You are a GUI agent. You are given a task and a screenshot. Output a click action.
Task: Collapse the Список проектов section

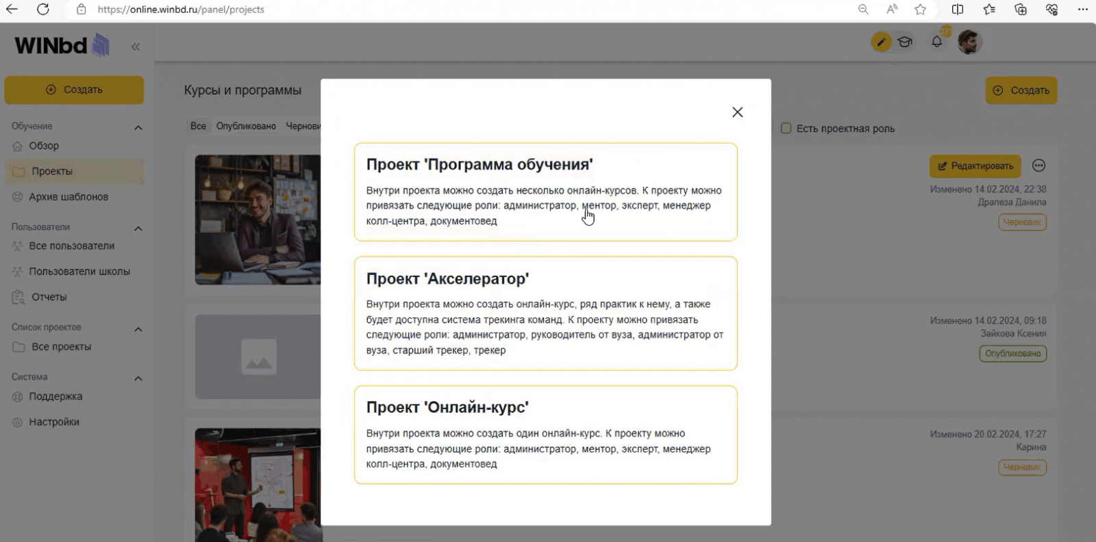(x=138, y=328)
